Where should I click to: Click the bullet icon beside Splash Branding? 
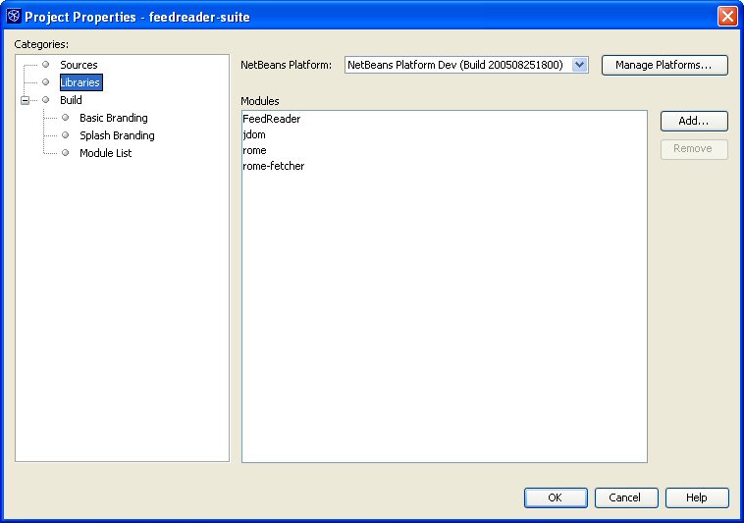tap(66, 135)
